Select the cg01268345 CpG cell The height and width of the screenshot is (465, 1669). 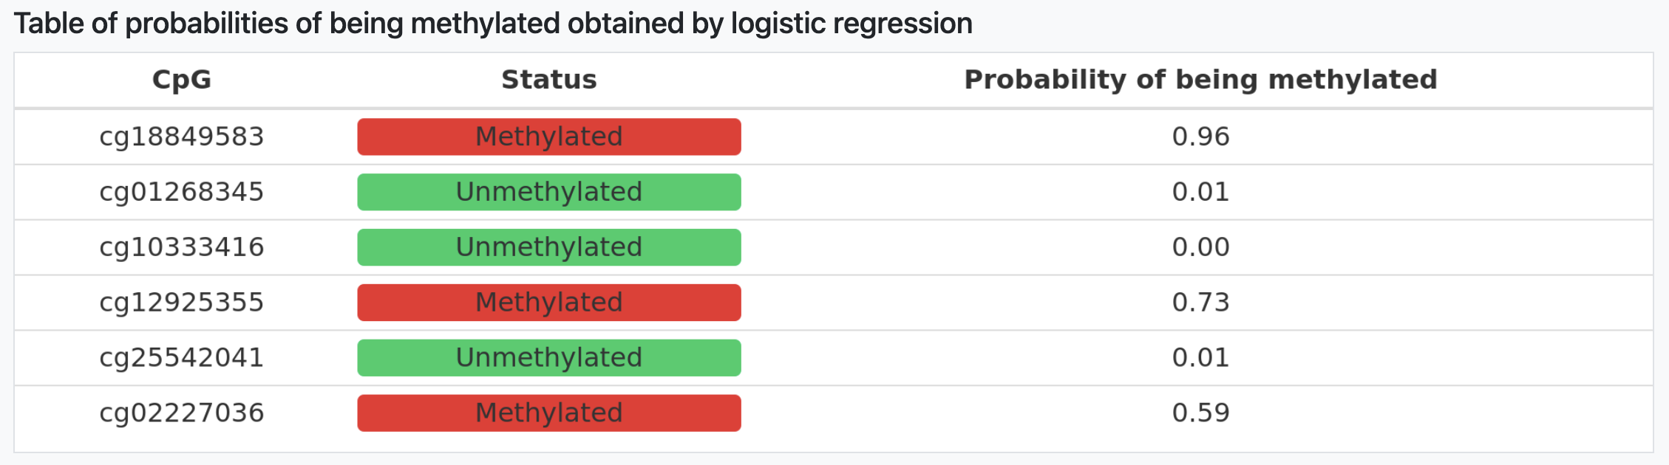[181, 192]
